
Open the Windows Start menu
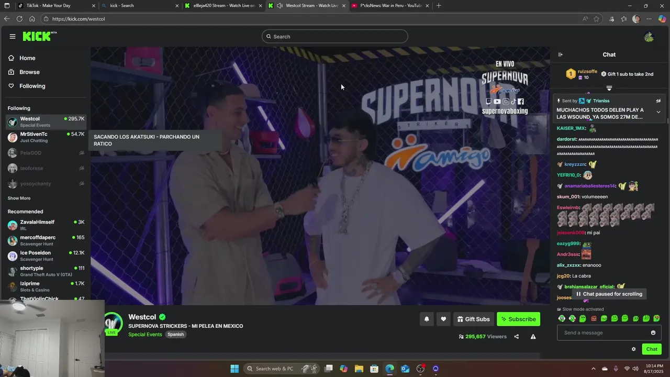[x=234, y=369]
